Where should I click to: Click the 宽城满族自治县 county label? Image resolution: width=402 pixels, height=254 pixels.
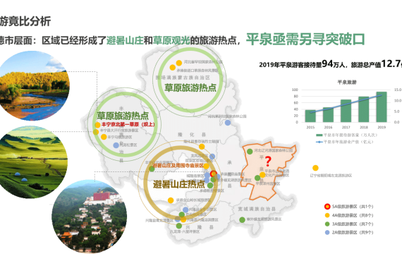(x=257, y=209)
